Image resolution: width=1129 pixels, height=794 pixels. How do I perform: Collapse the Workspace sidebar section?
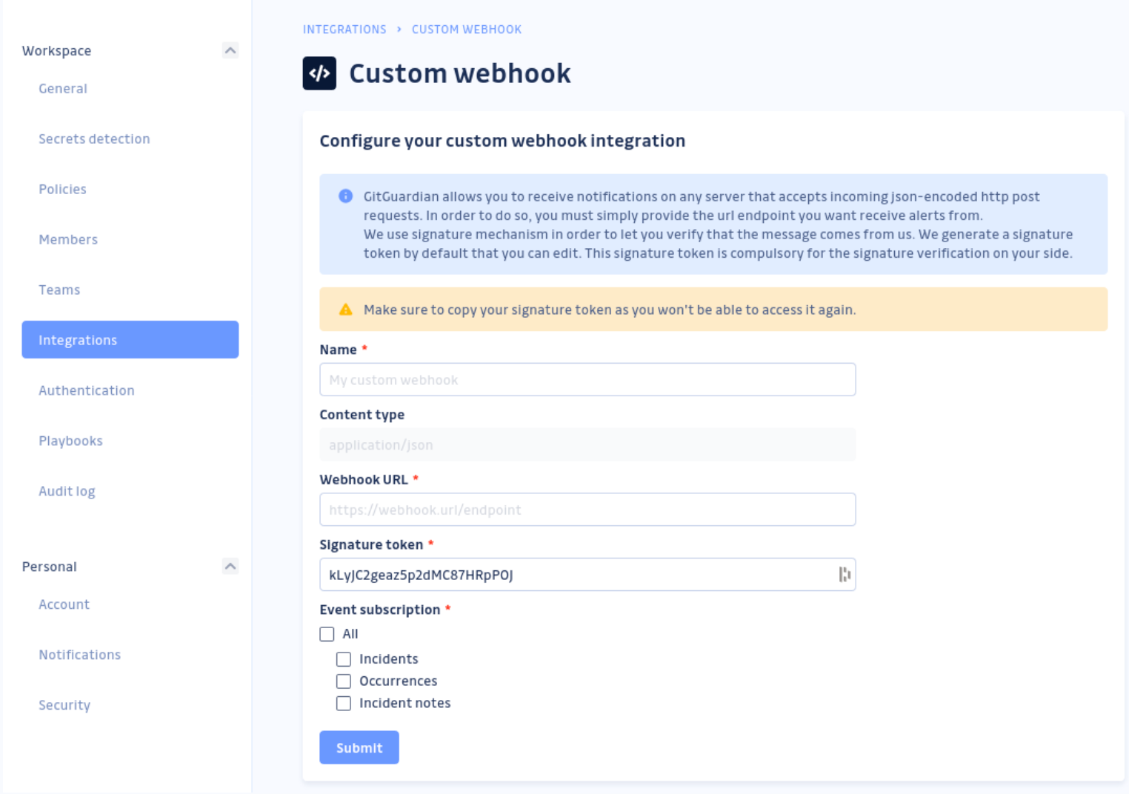230,50
